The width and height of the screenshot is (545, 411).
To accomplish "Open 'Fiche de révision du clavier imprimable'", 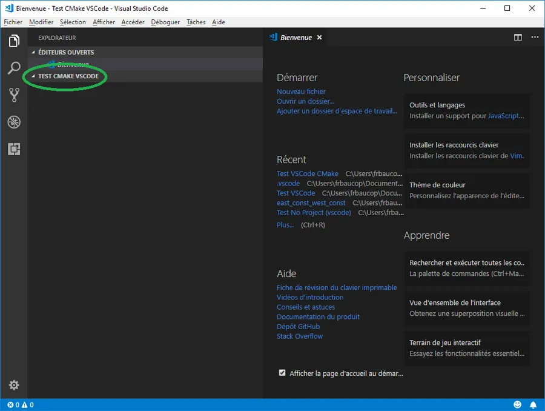I will [x=337, y=287].
